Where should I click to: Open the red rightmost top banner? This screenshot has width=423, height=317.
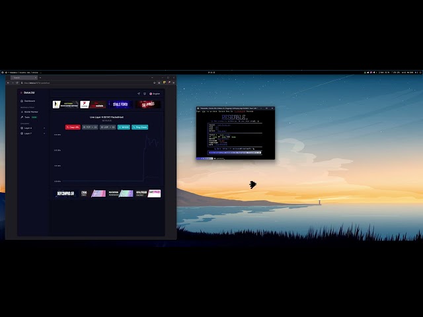(x=148, y=104)
